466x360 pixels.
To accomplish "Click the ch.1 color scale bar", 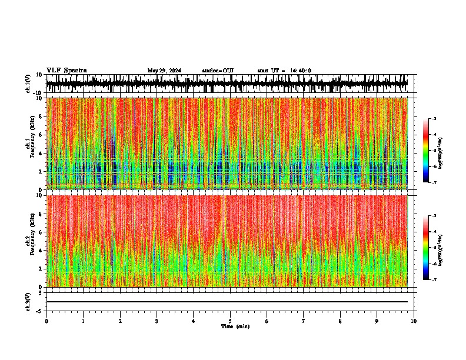I will click(x=426, y=151).
